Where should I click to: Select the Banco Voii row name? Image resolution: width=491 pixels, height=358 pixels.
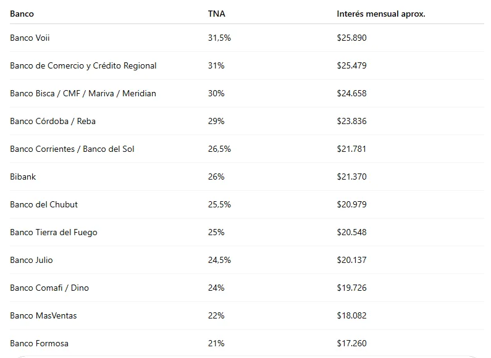coord(30,38)
